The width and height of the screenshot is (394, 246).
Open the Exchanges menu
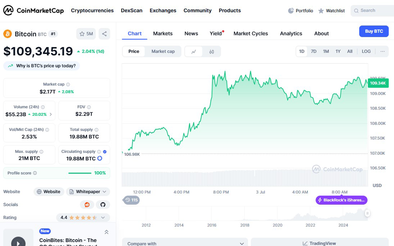(x=163, y=10)
